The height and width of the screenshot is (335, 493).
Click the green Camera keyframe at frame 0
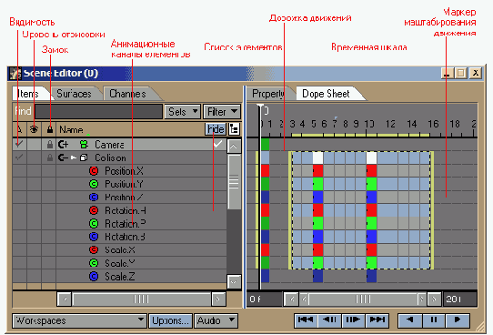click(265, 145)
